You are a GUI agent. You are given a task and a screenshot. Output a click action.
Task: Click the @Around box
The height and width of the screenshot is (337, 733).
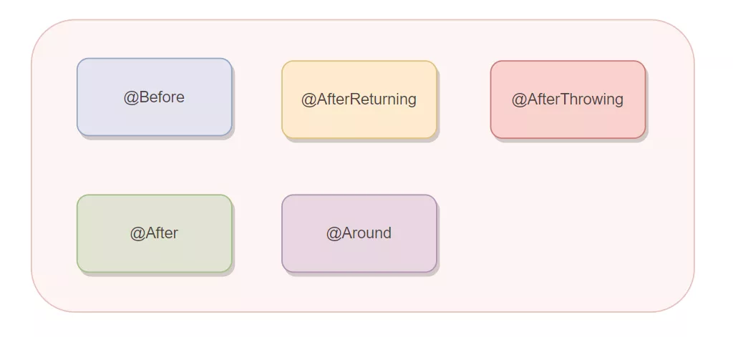[359, 251]
